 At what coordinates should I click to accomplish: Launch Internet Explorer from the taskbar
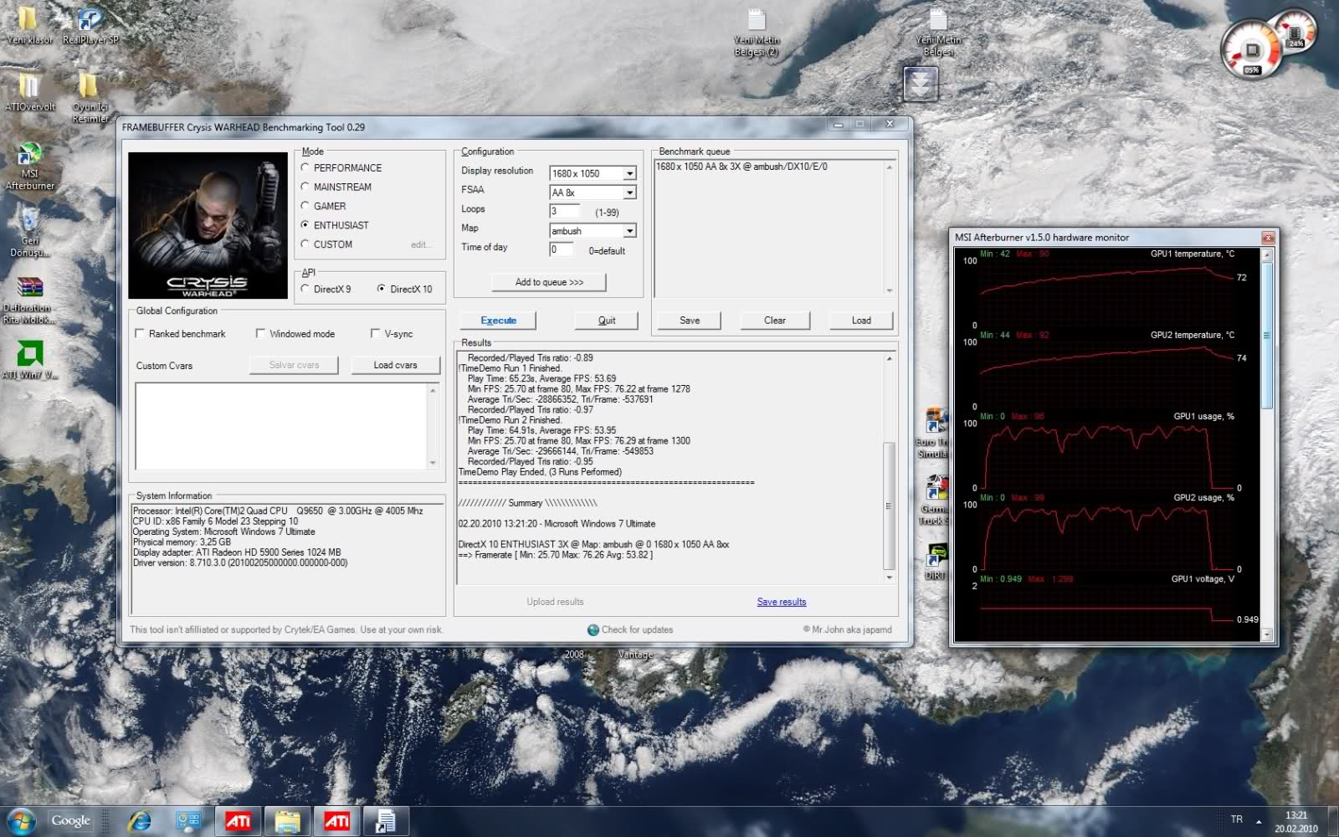point(139,821)
